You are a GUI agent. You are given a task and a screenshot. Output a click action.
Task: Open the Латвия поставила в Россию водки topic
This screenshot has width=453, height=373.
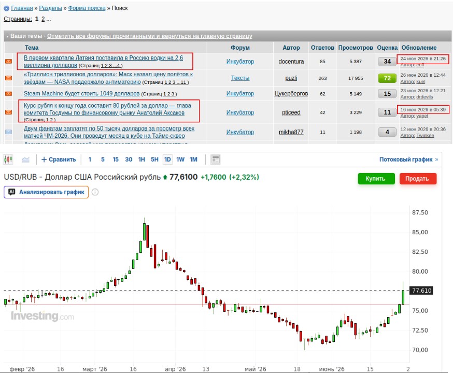coord(103,62)
